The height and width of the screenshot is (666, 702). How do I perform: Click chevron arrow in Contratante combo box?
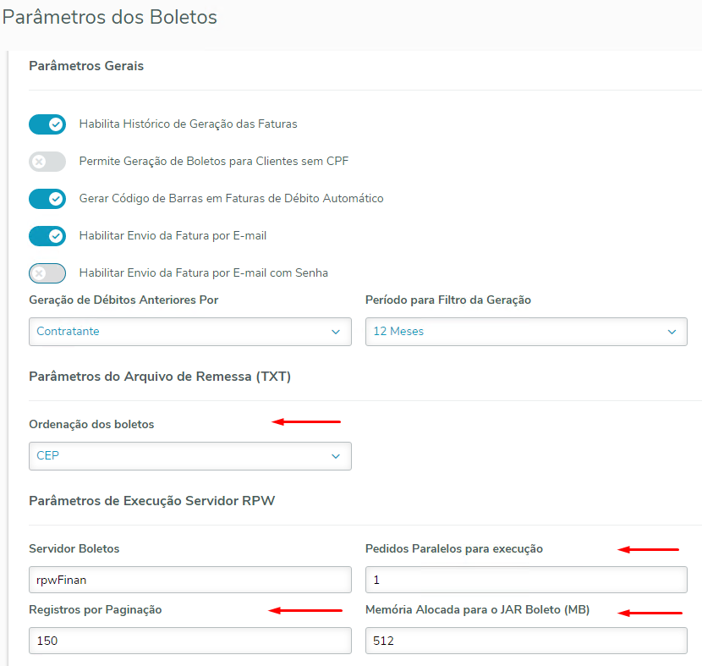click(x=336, y=332)
